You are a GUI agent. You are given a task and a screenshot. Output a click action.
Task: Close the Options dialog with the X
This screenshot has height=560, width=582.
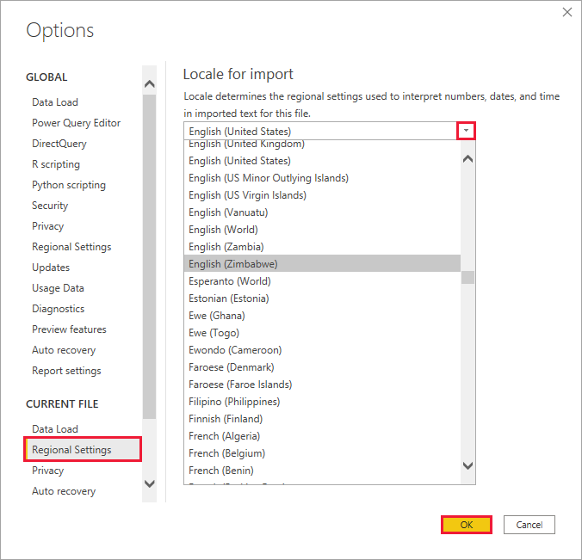tap(567, 12)
